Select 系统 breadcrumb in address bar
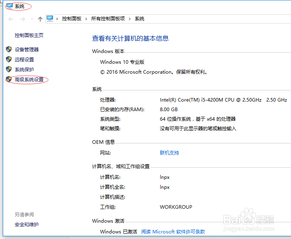Screen dimensions: 291x239 140,19
